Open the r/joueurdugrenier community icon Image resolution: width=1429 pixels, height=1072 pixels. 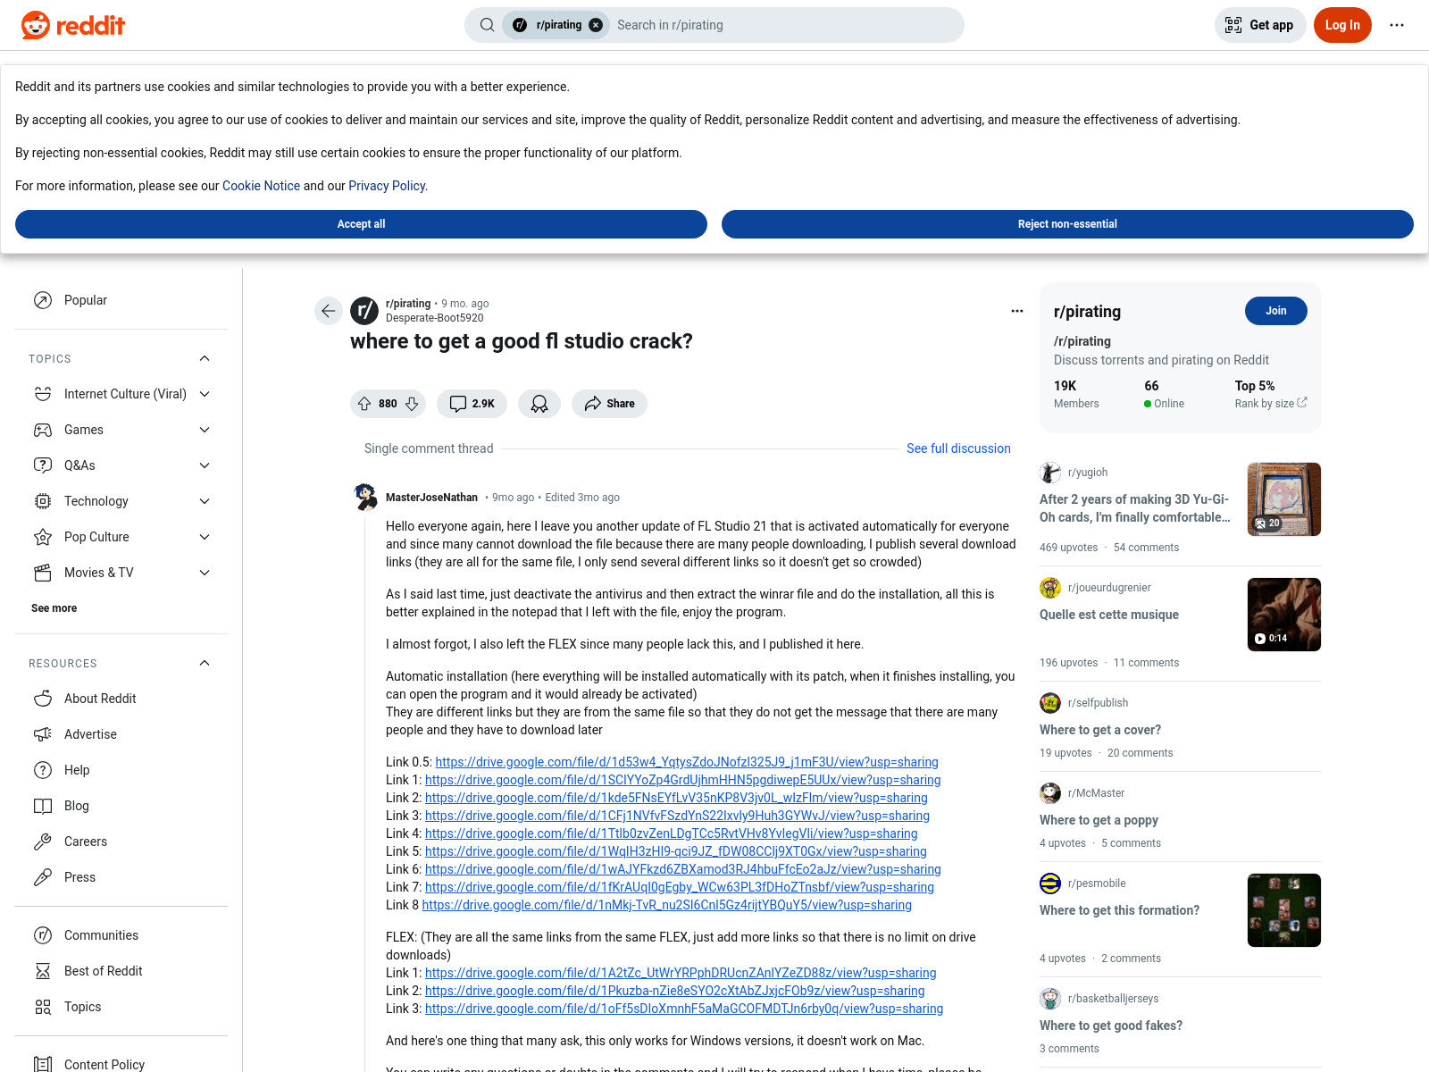pos(1050,588)
